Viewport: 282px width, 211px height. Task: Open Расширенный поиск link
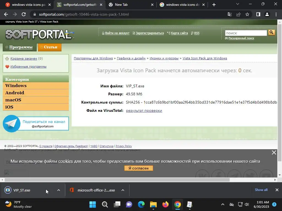(241, 38)
